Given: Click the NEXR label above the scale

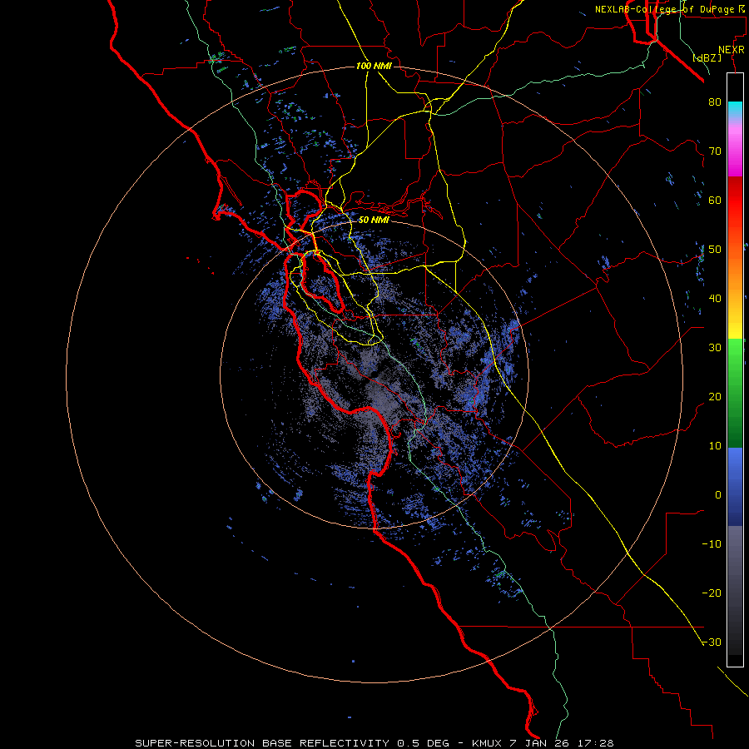Looking at the screenshot, I should pyautogui.click(x=732, y=50).
